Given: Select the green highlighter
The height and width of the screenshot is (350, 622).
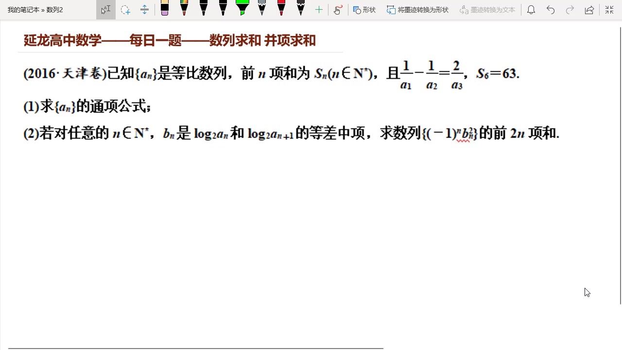Looking at the screenshot, I should click(242, 8).
